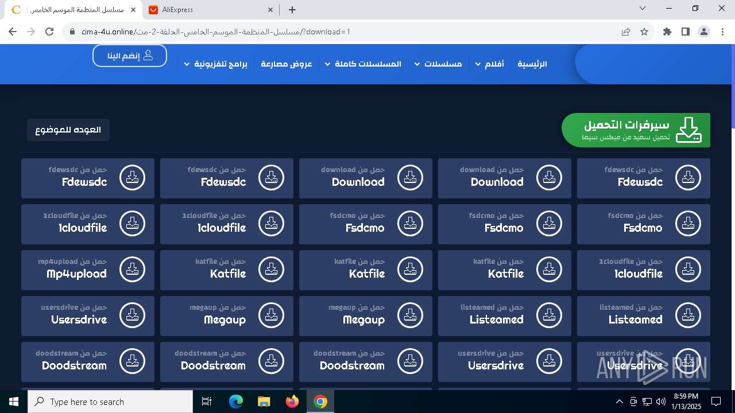The height and width of the screenshot is (413, 735).
Task: Expand the أفلام dropdown menu
Action: click(x=478, y=64)
